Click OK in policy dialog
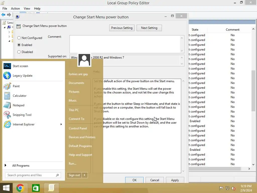The width and height of the screenshot is (257, 193). coord(135,180)
